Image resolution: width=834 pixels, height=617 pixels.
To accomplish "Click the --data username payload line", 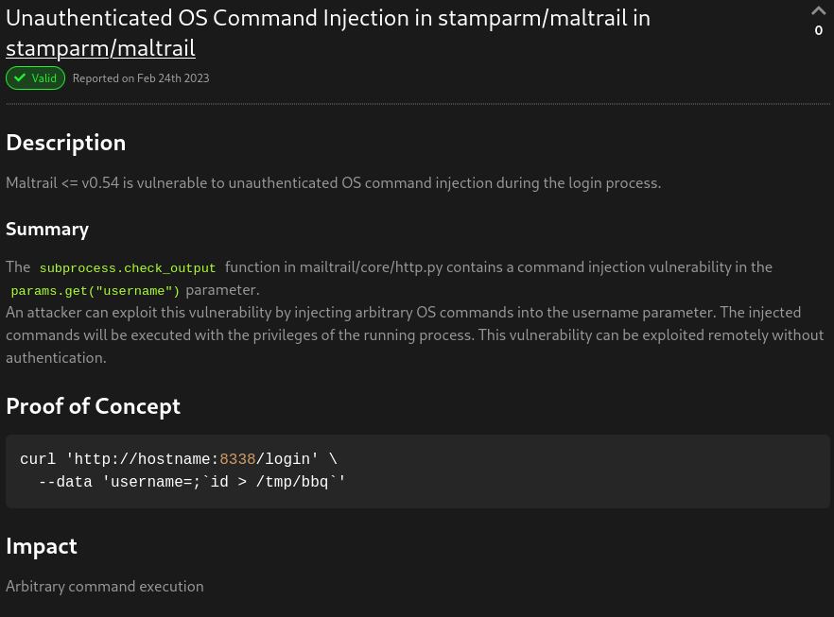I will pyautogui.click(x=192, y=482).
